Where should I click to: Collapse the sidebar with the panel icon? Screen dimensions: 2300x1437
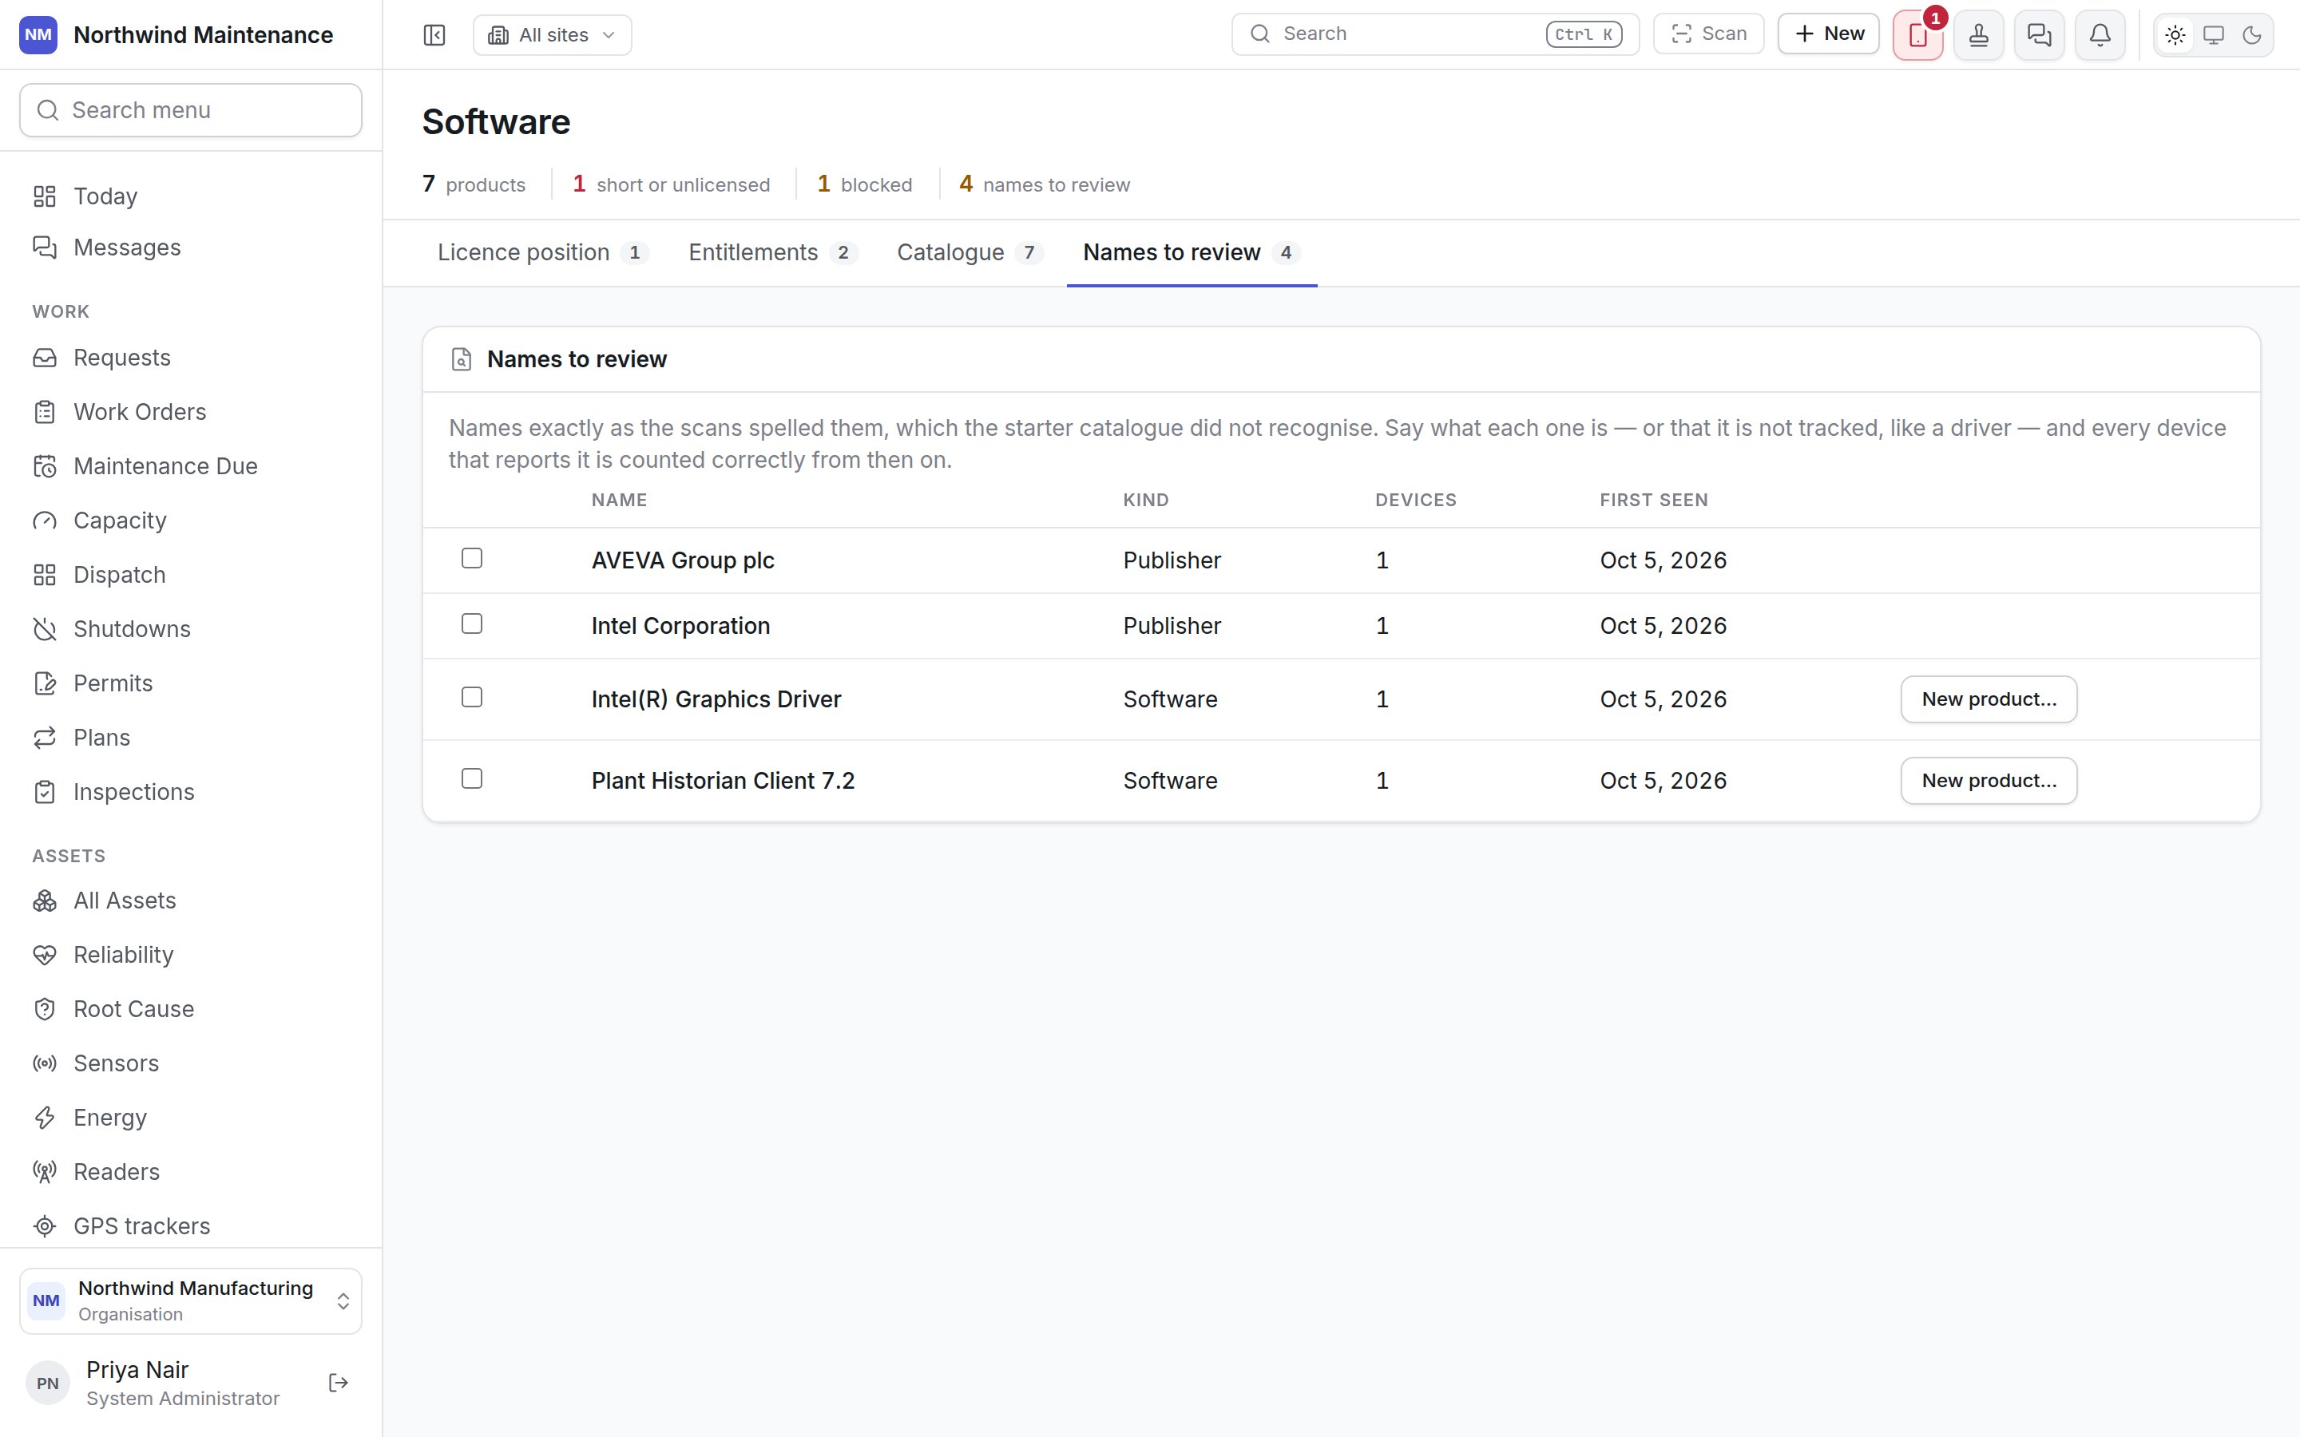click(434, 35)
